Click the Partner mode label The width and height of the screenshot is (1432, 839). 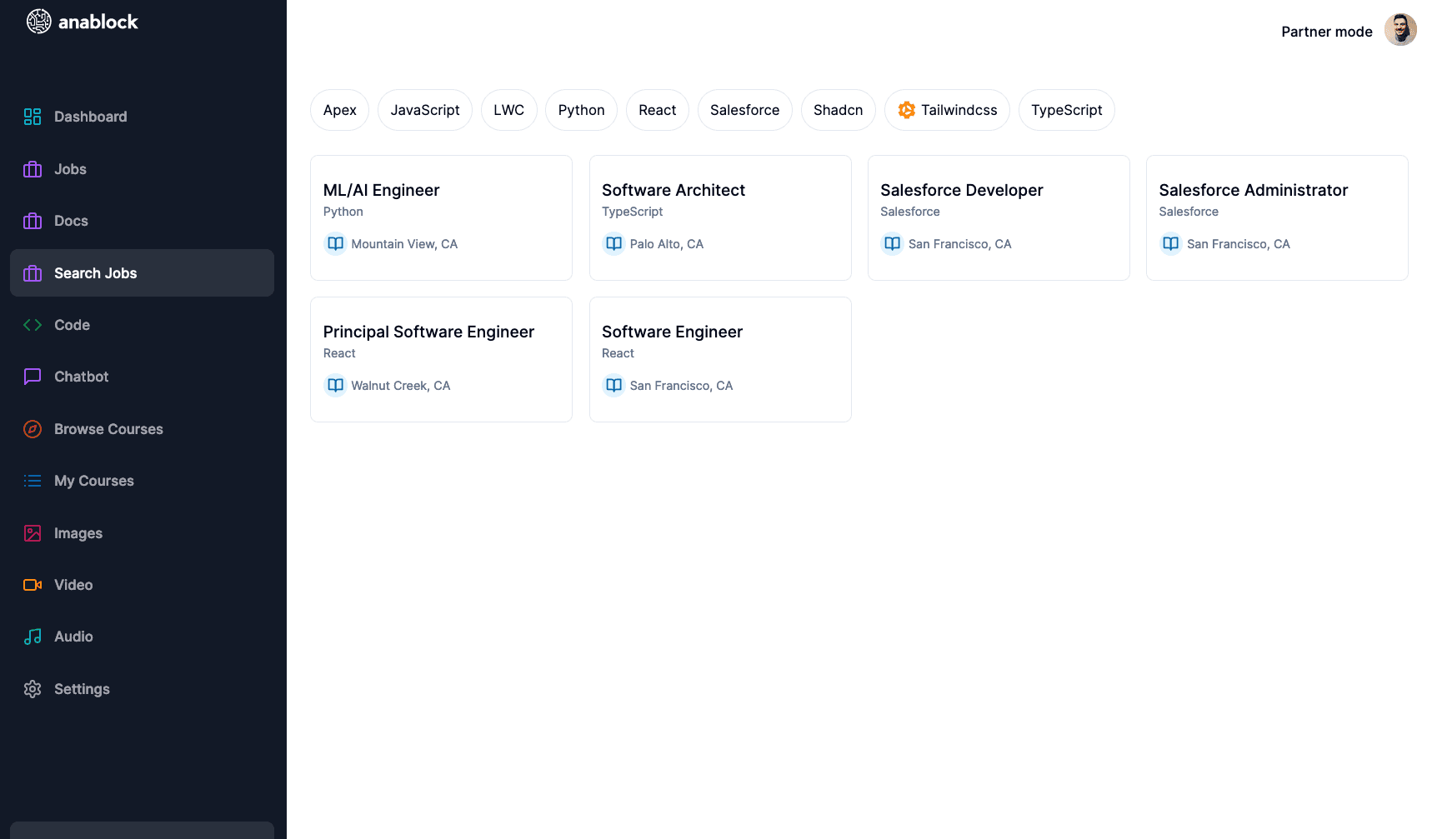pos(1327,32)
